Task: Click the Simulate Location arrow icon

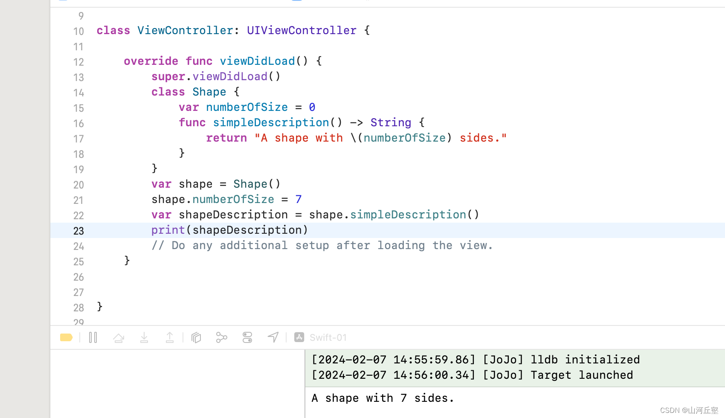Action: 273,337
